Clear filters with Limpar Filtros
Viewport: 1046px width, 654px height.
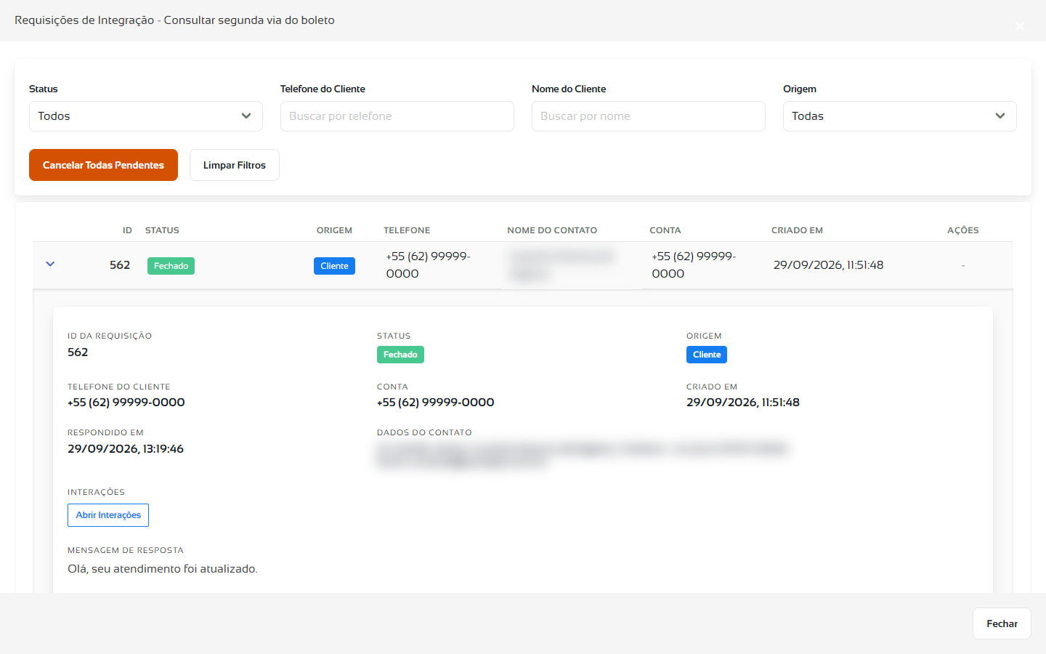[235, 165]
